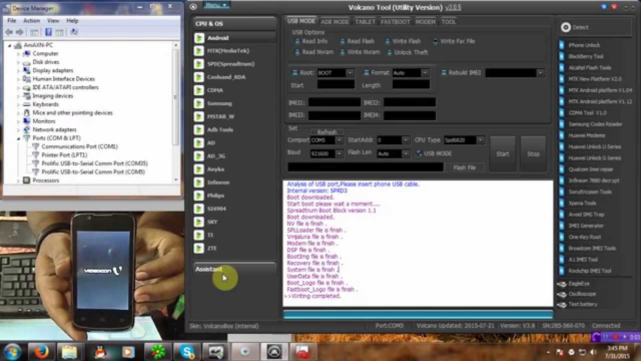Select the MTK(MediaTek) platform icon
This screenshot has width=641, height=361.
coord(199,51)
